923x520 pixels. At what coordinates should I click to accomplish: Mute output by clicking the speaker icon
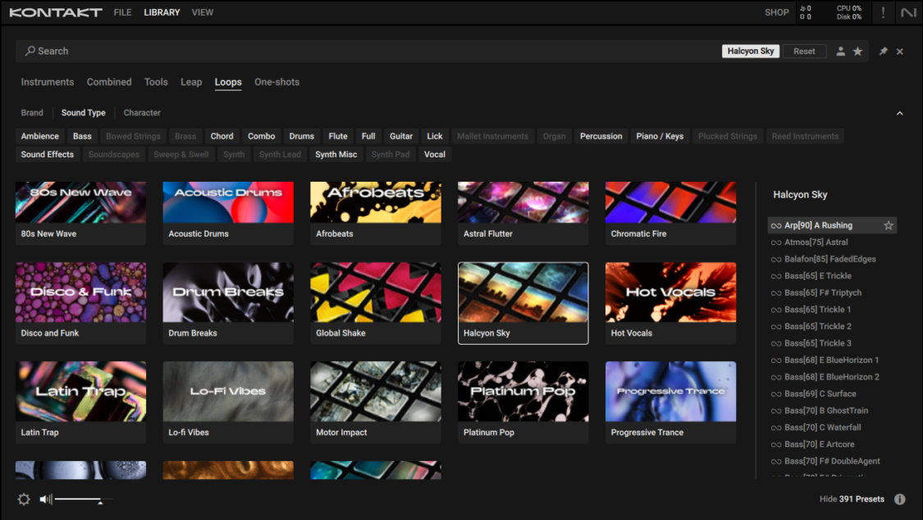coord(45,499)
